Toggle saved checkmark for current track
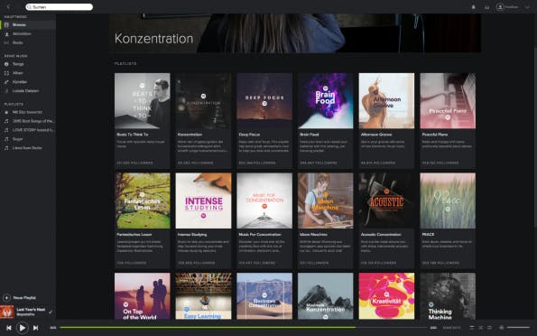 coord(51,312)
